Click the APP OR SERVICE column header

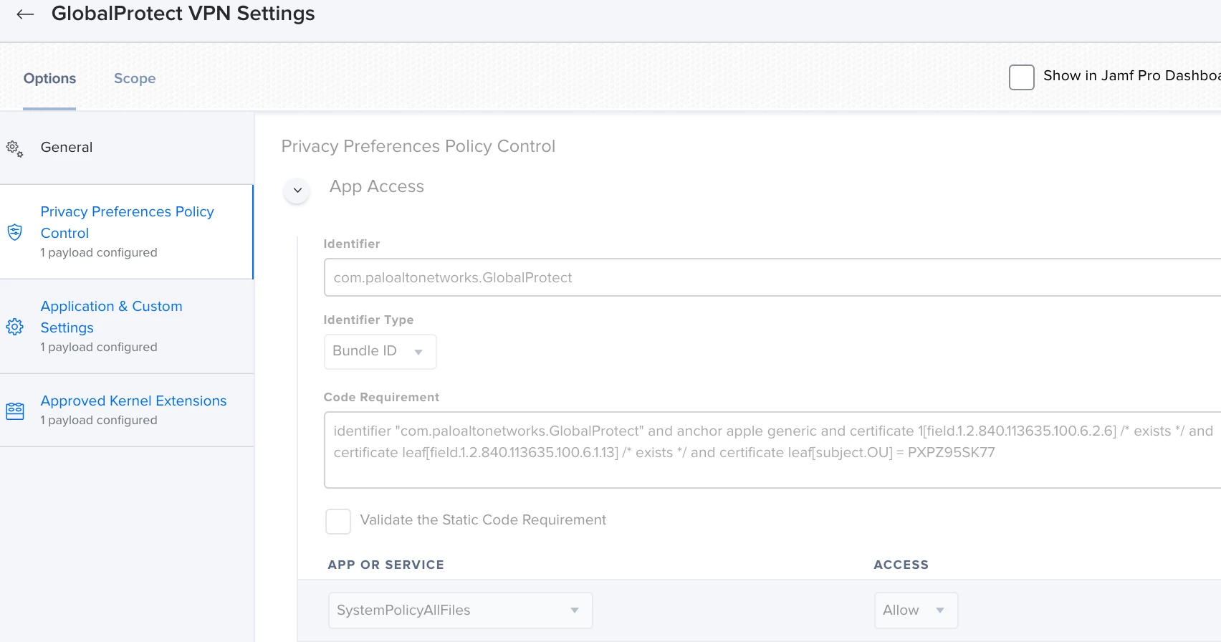pos(386,565)
